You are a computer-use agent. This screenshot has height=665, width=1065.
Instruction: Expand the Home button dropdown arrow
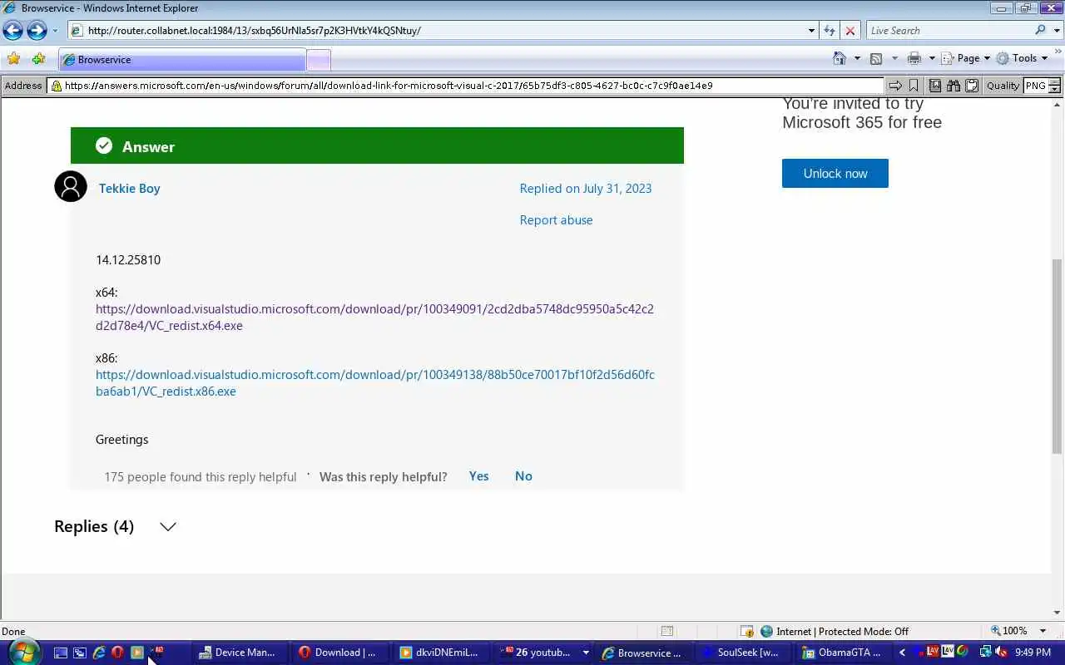[857, 58]
